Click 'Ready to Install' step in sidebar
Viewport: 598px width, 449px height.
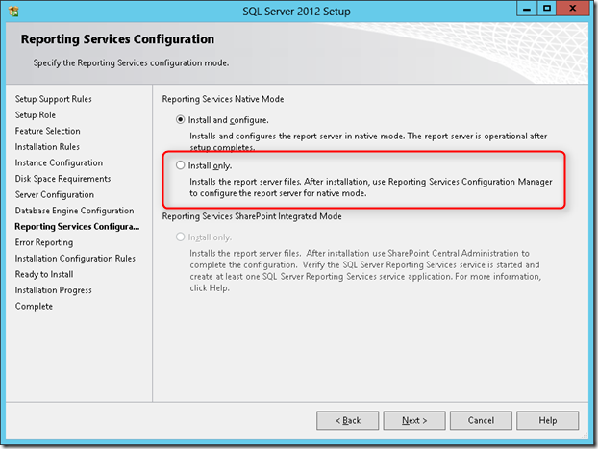point(44,274)
